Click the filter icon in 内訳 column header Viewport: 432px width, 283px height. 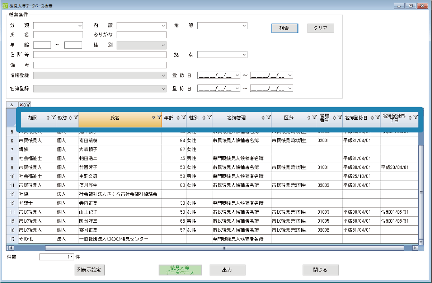(x=53, y=118)
